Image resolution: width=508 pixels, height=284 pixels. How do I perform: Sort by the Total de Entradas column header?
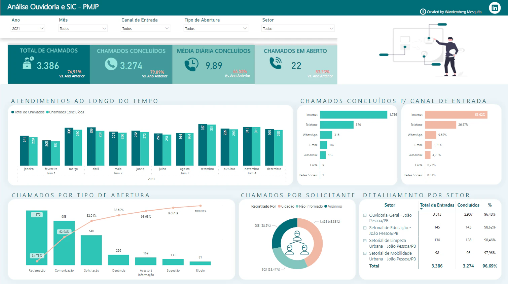[437, 205]
